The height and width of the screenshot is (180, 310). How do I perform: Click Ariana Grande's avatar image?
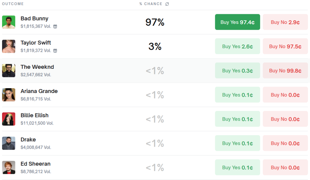click(x=8, y=95)
